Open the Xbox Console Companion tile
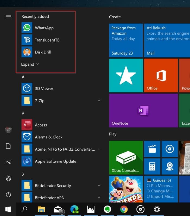 point(126,158)
